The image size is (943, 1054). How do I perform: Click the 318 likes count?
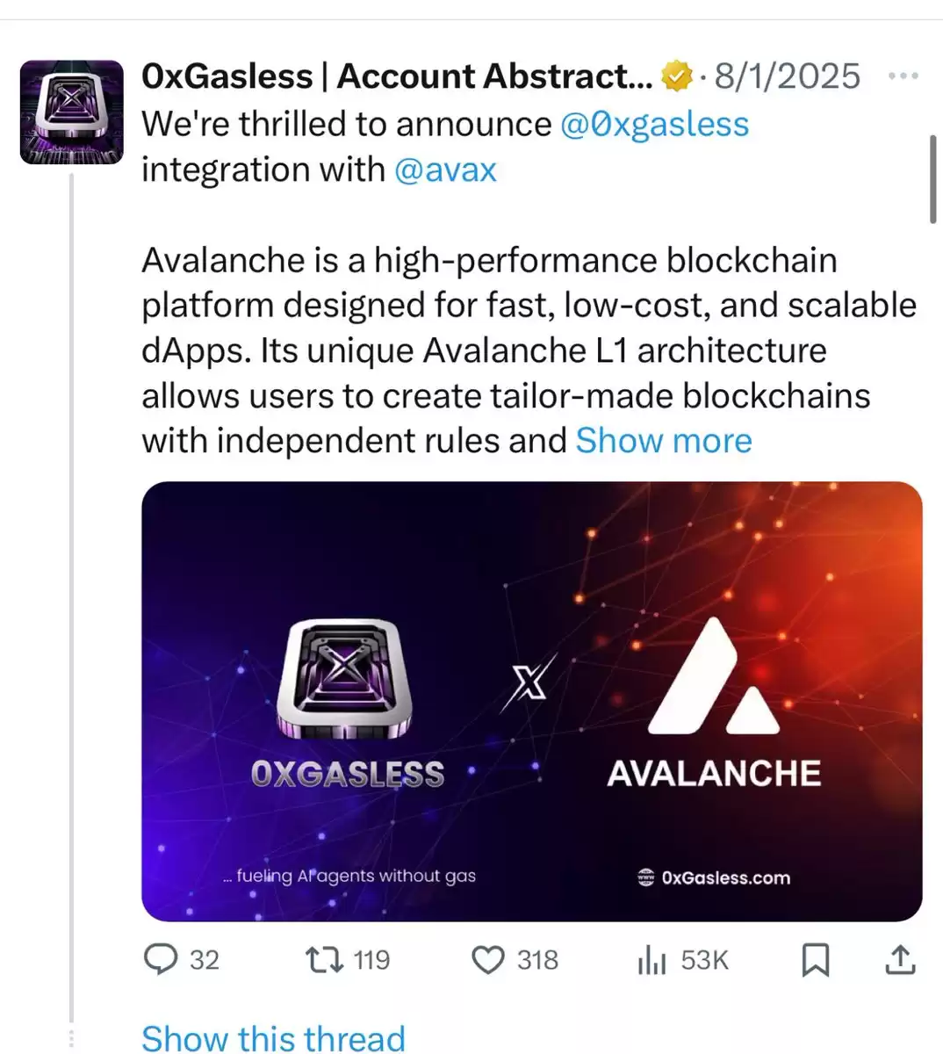(537, 960)
